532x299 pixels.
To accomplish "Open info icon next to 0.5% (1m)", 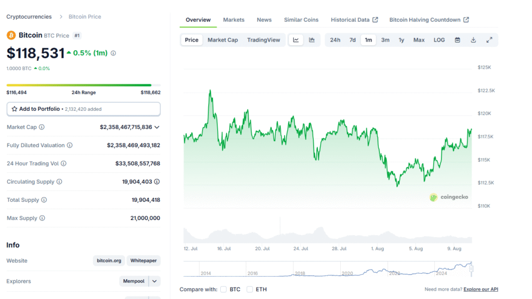I will click(x=113, y=54).
